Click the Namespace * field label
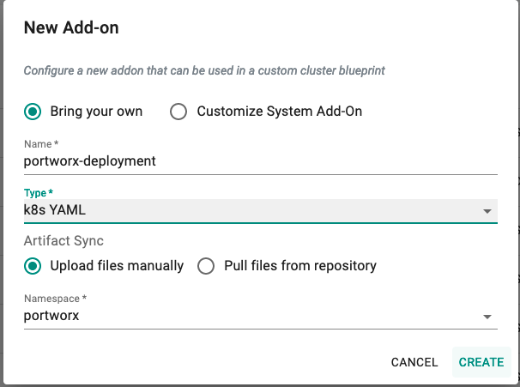Viewport: 520px width, 387px height. (x=55, y=299)
